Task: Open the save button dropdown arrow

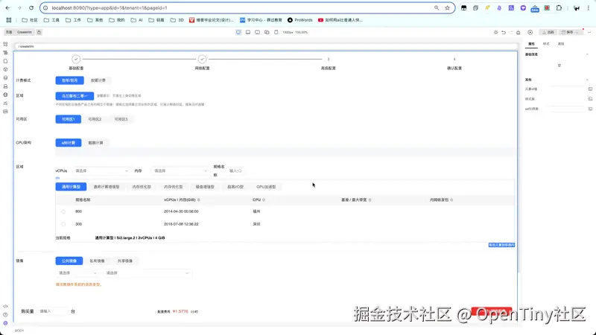Action: [x=577, y=32]
